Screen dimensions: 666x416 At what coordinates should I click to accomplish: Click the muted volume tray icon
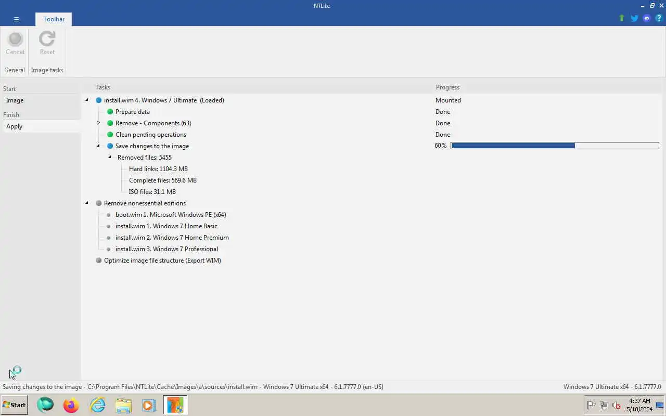pyautogui.click(x=617, y=405)
